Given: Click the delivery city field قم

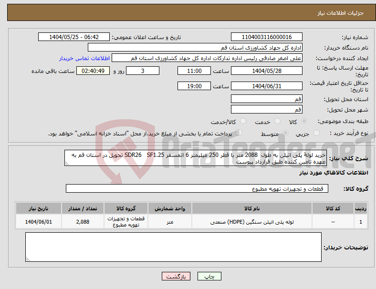Looking at the screenshot, I should [x=266, y=109].
